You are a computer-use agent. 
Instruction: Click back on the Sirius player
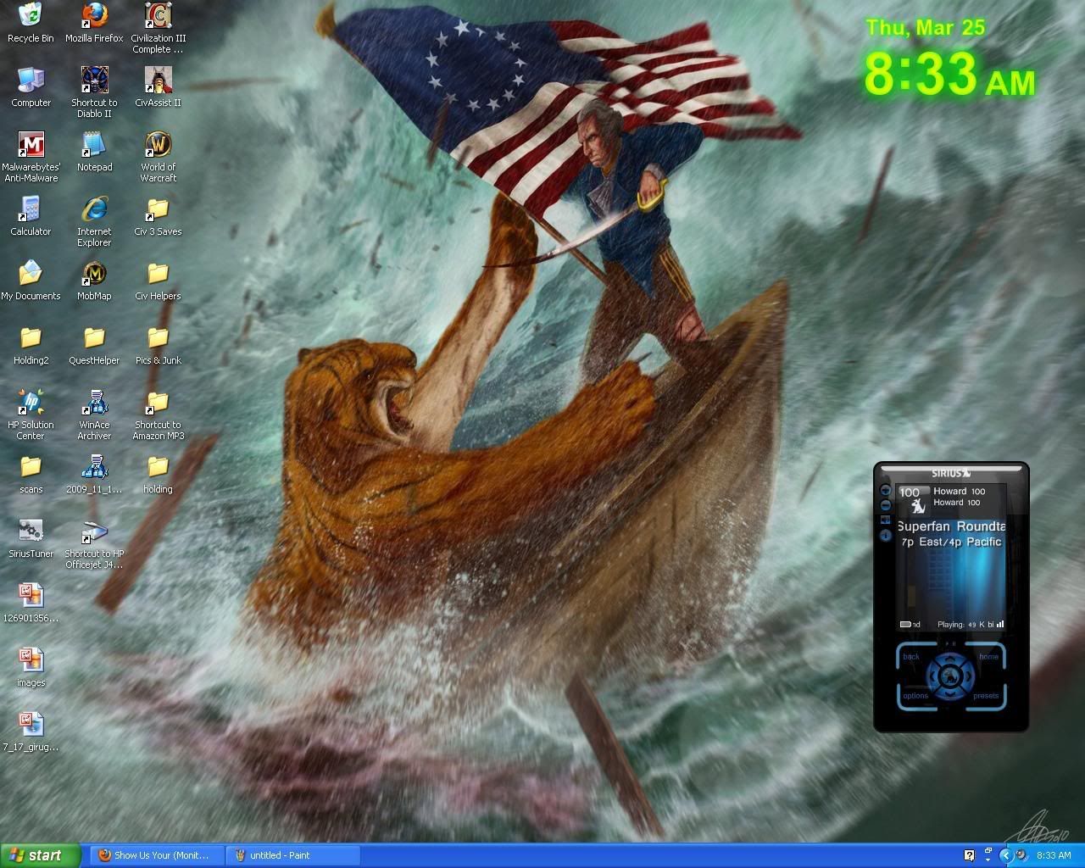coord(911,657)
